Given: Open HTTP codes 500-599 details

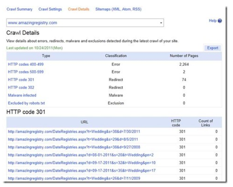Looking at the screenshot, I should (26, 72).
